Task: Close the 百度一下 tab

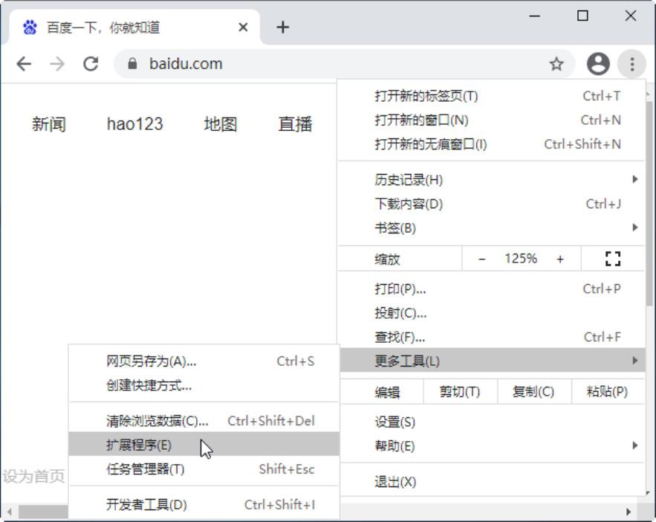Action: tap(243, 28)
